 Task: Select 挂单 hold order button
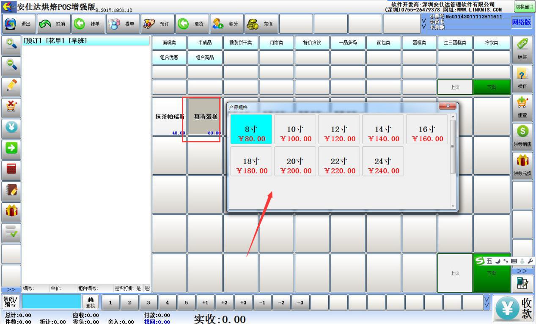[88, 24]
